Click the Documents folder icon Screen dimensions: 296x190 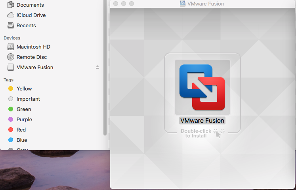coord(11,4)
